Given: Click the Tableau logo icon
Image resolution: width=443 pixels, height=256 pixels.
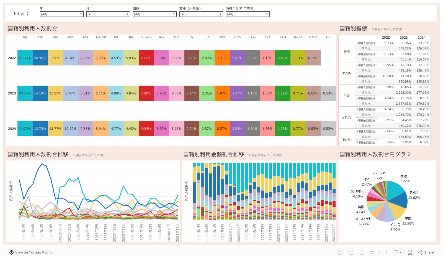Looking at the screenshot, I should click(x=11, y=252).
